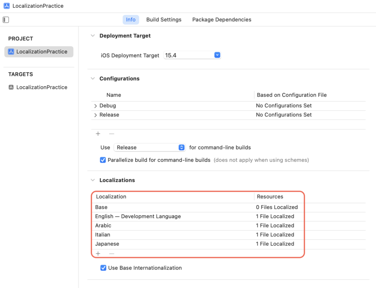This screenshot has width=376, height=288.
Task: Switch to the Build Settings tab
Action: (164, 20)
